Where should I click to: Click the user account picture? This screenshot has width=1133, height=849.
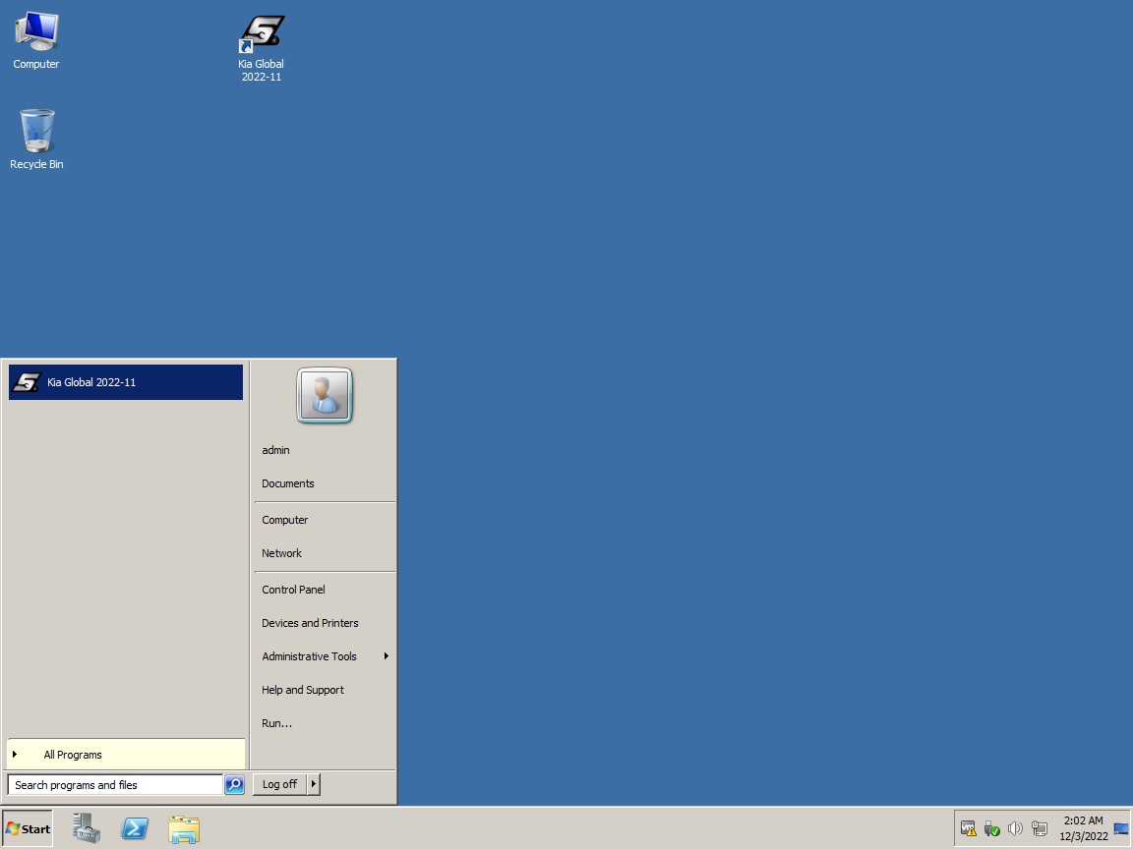325,396
